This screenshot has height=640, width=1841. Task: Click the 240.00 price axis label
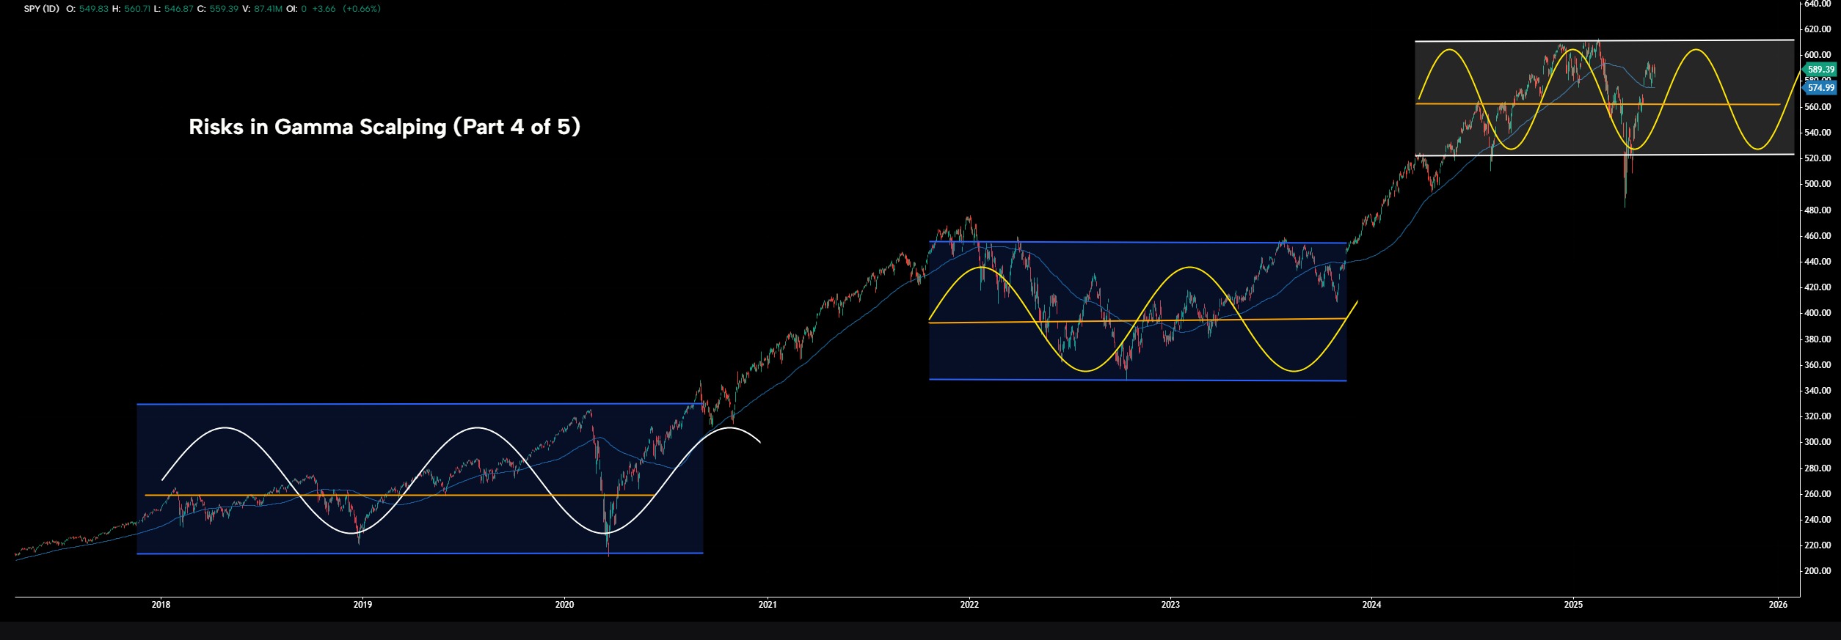point(1818,520)
